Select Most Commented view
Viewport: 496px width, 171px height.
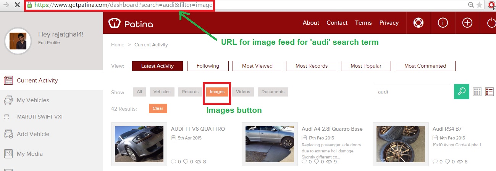point(425,66)
